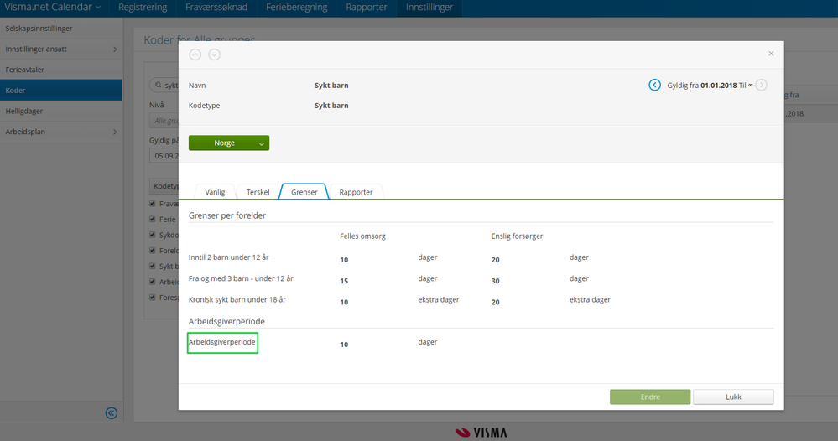Click Felles omsorg value 10 for 2 barn

(x=344, y=260)
